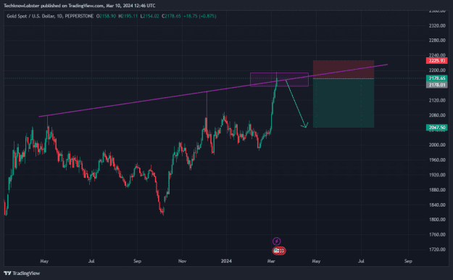Screen dimensions: 453x280
Task: Click the close value C2178.65
Action: [x=171, y=16]
